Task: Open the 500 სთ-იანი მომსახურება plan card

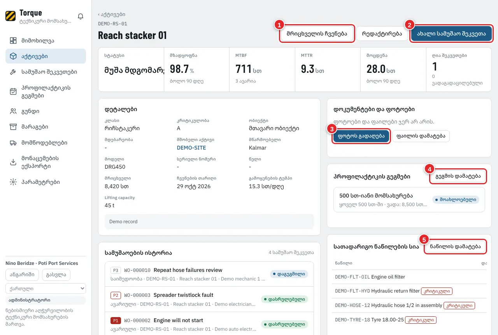Action: (409, 200)
